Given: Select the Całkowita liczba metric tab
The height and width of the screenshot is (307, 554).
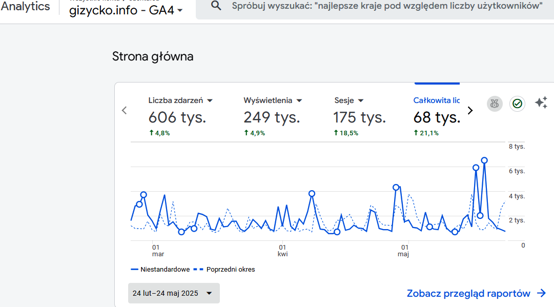Looking at the screenshot, I should pos(437,100).
